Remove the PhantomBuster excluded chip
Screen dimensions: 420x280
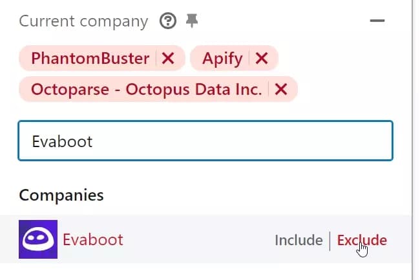point(168,58)
